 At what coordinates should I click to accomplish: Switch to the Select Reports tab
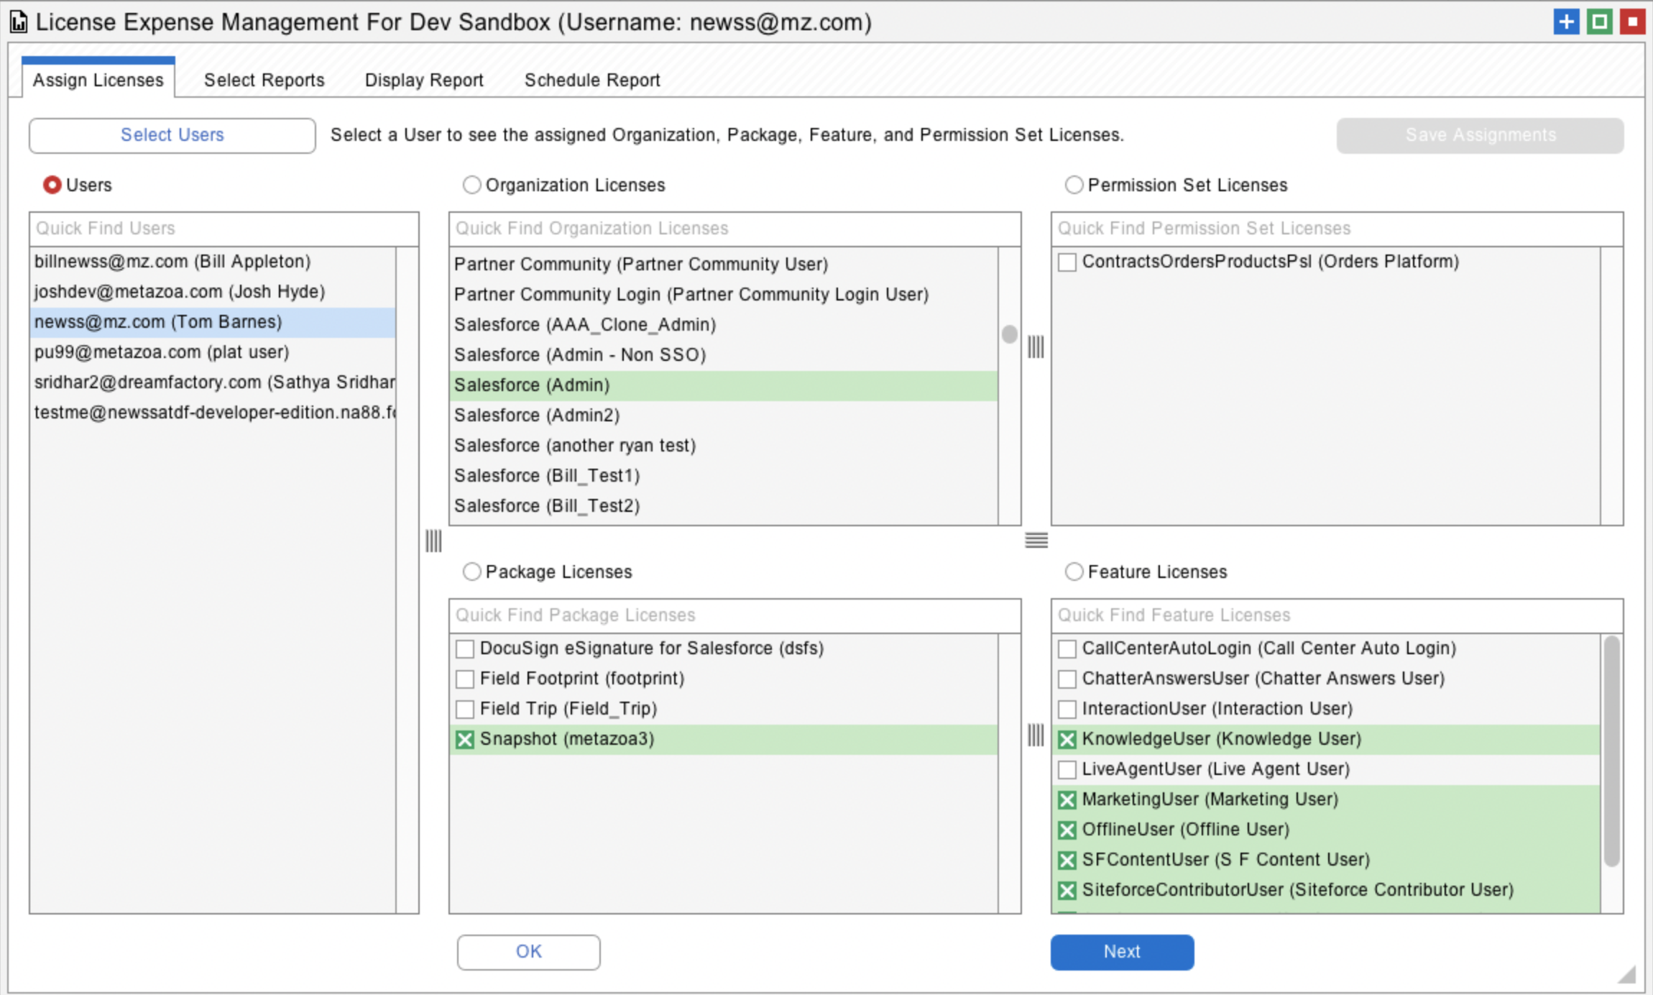coord(264,80)
